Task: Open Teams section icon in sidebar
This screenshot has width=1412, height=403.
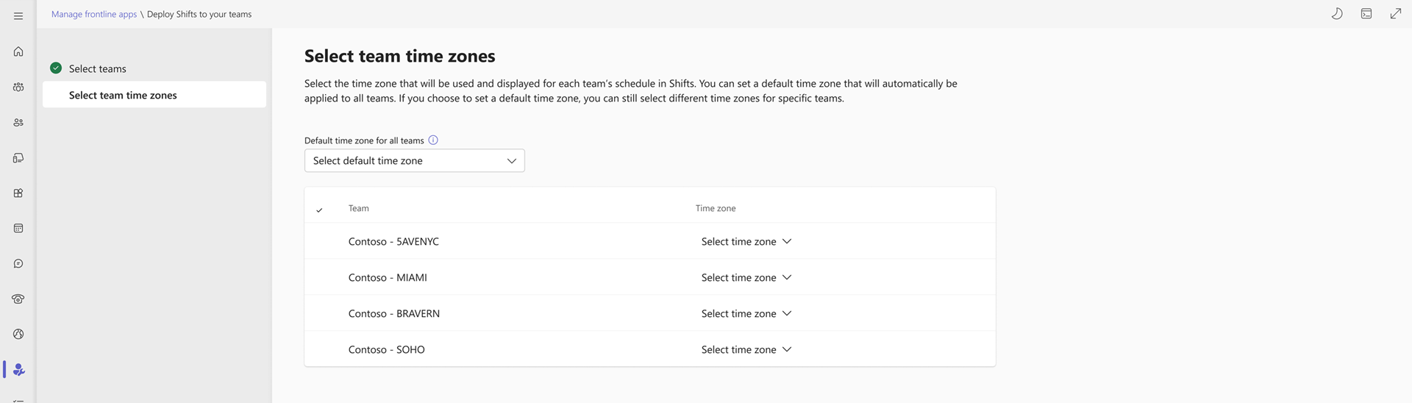Action: tap(18, 87)
